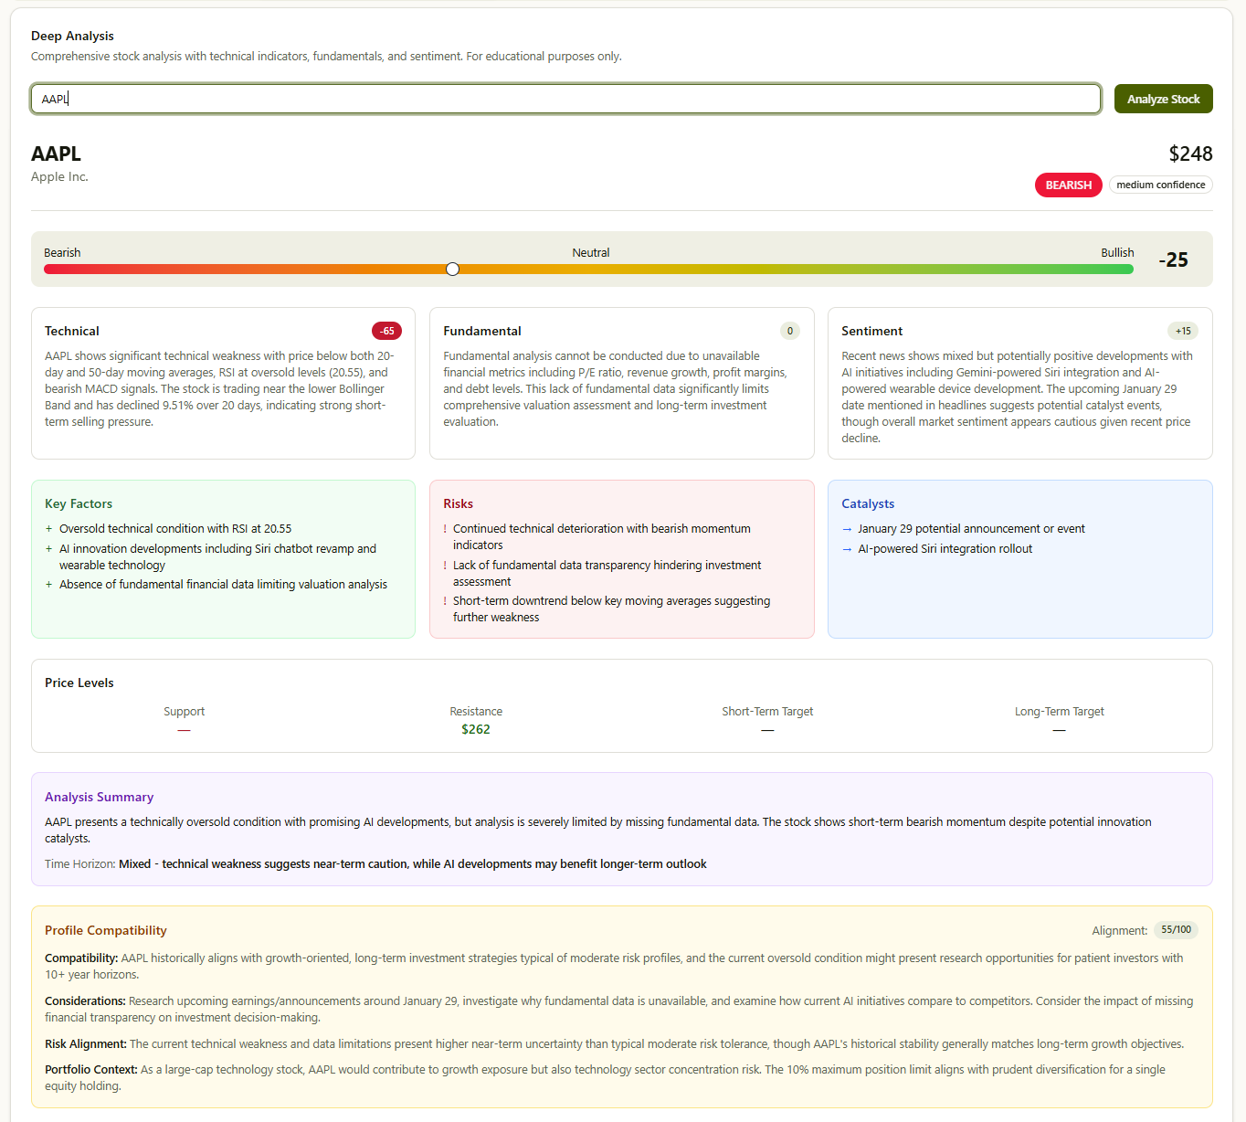The image size is (1246, 1122).
Task: Select the BEARISH rating pill
Action: pyautogui.click(x=1068, y=185)
